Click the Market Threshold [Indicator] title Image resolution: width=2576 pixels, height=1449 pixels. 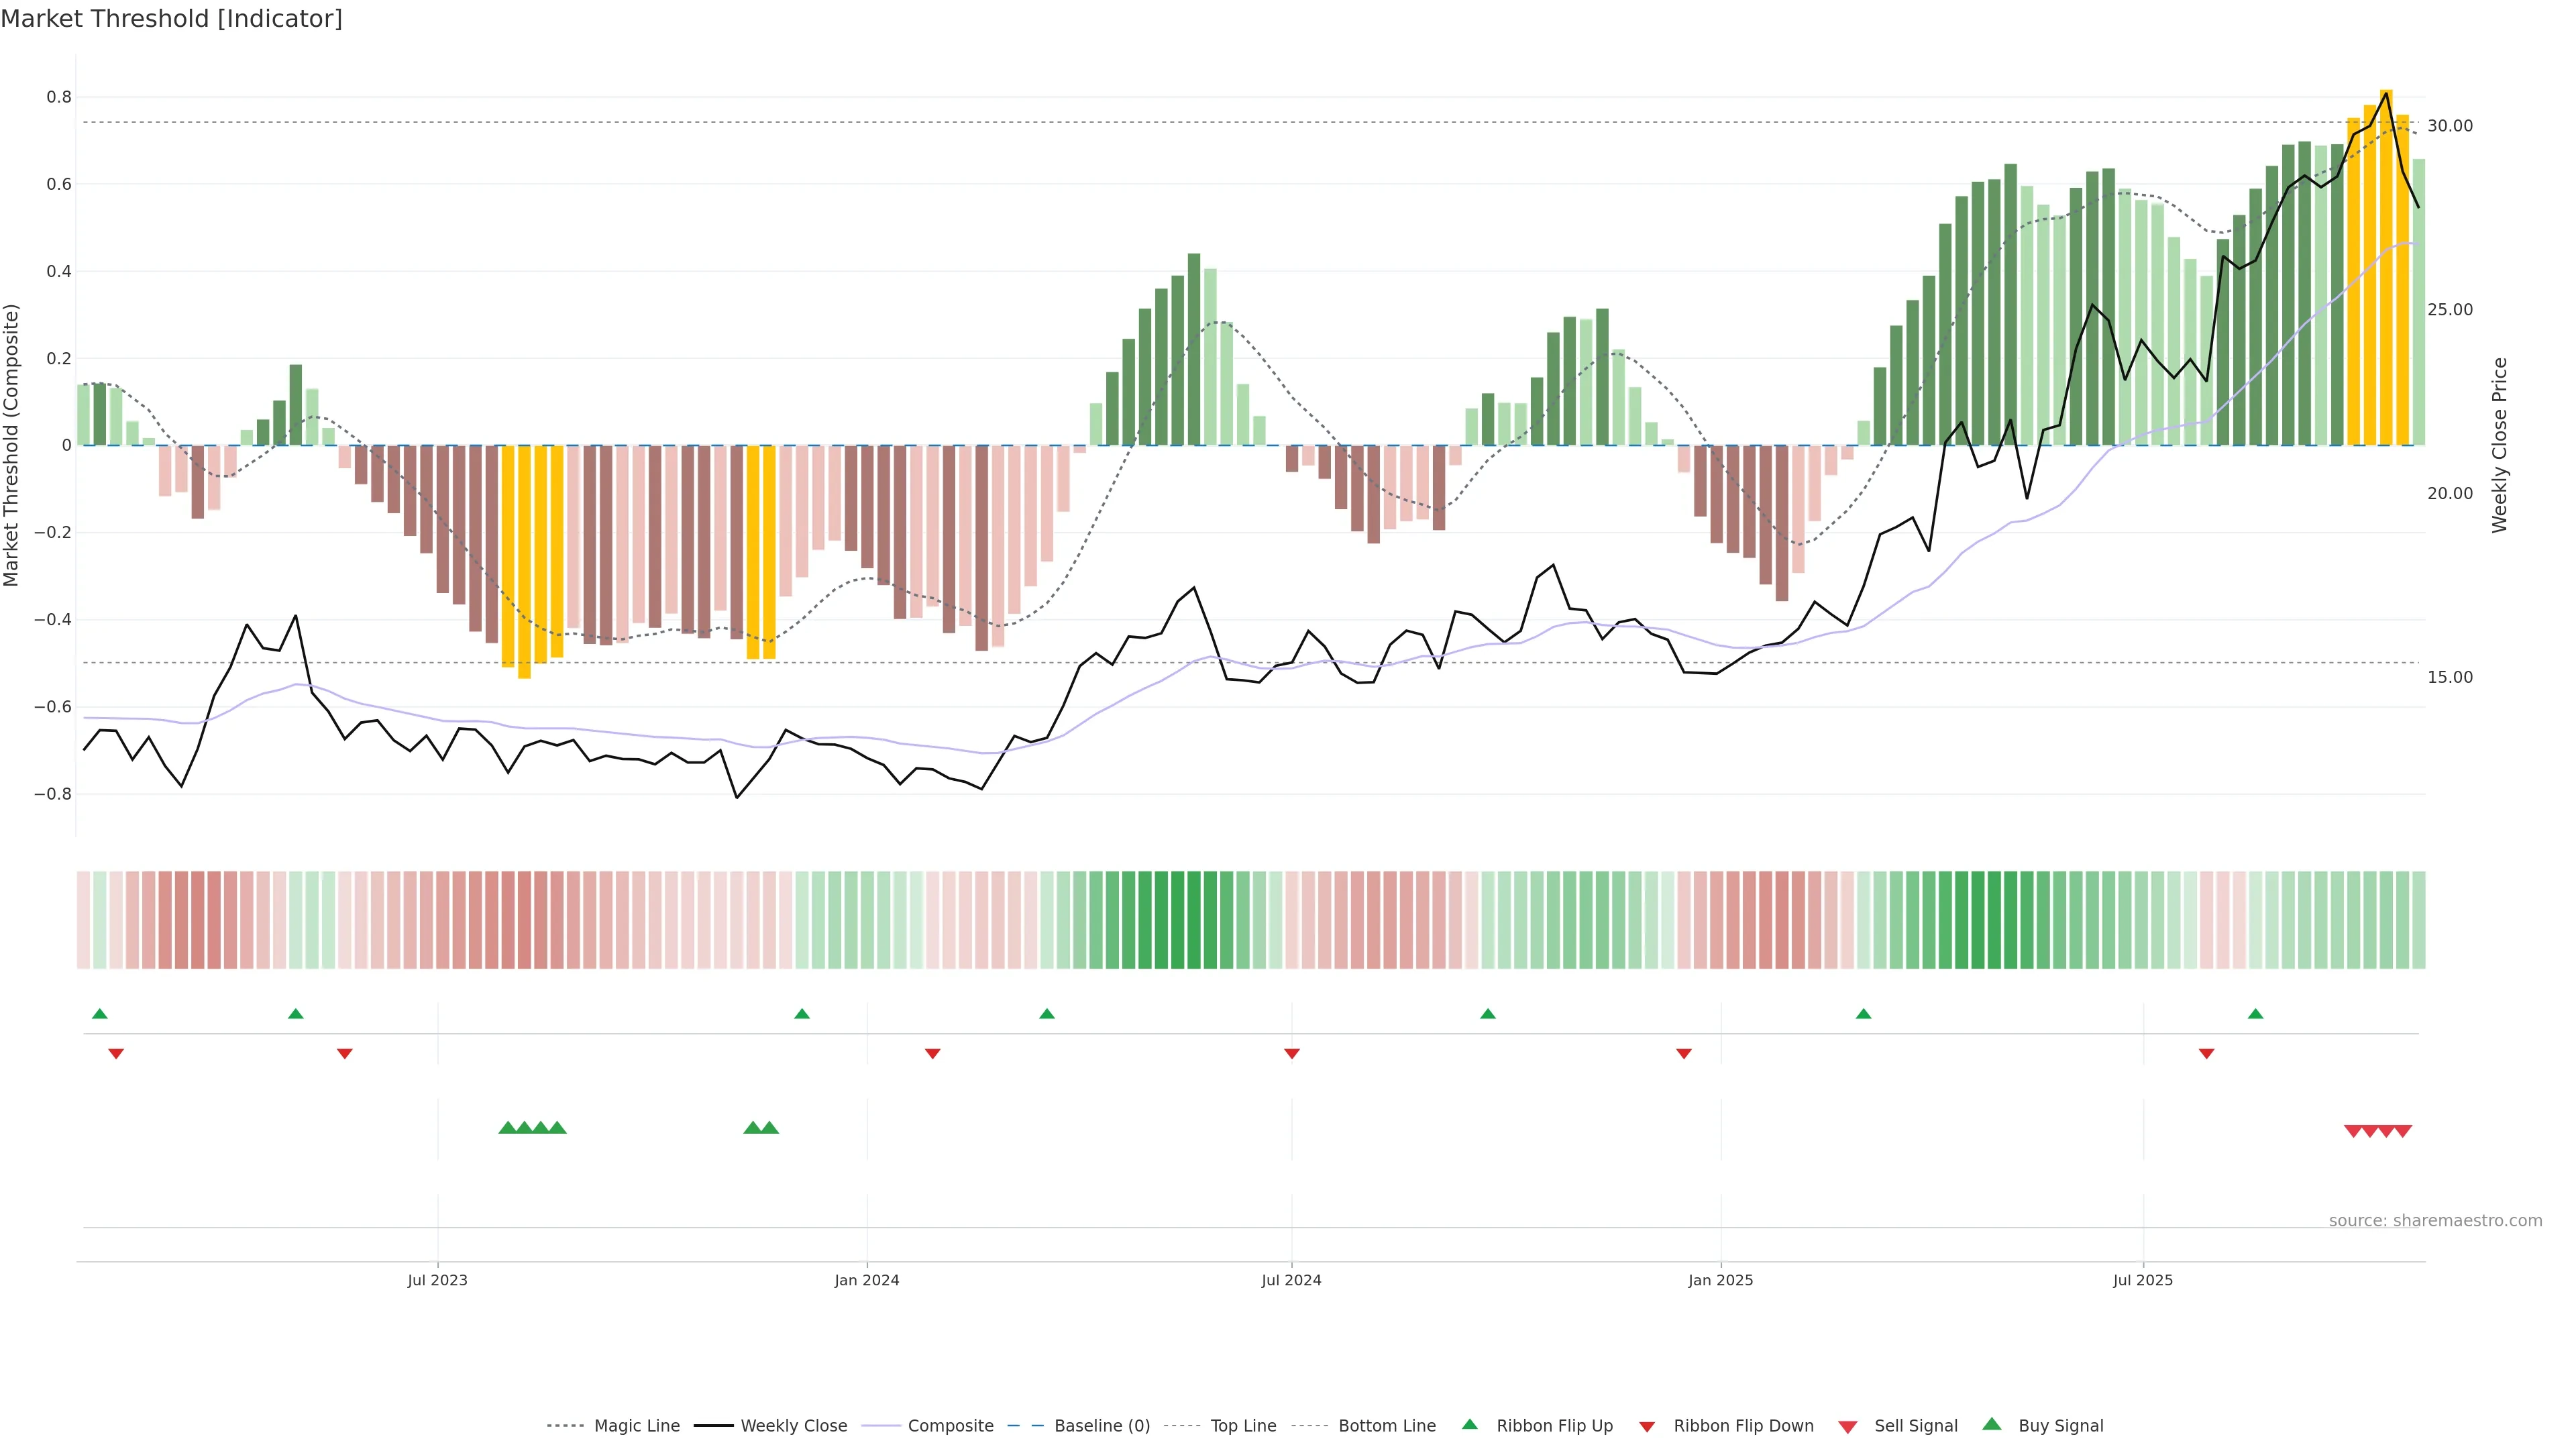coord(171,19)
